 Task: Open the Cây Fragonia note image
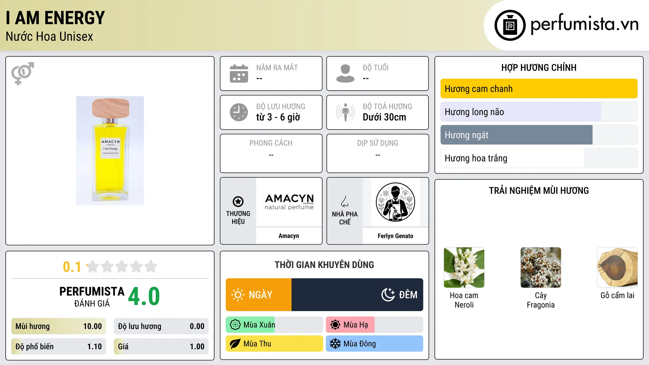pyautogui.click(x=541, y=267)
